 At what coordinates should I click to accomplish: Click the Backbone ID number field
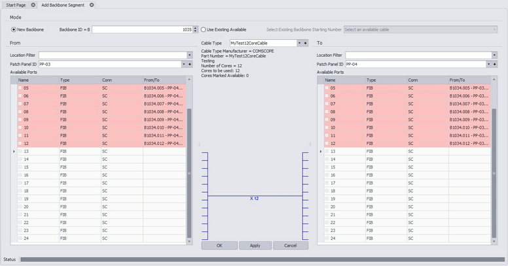tap(142, 29)
